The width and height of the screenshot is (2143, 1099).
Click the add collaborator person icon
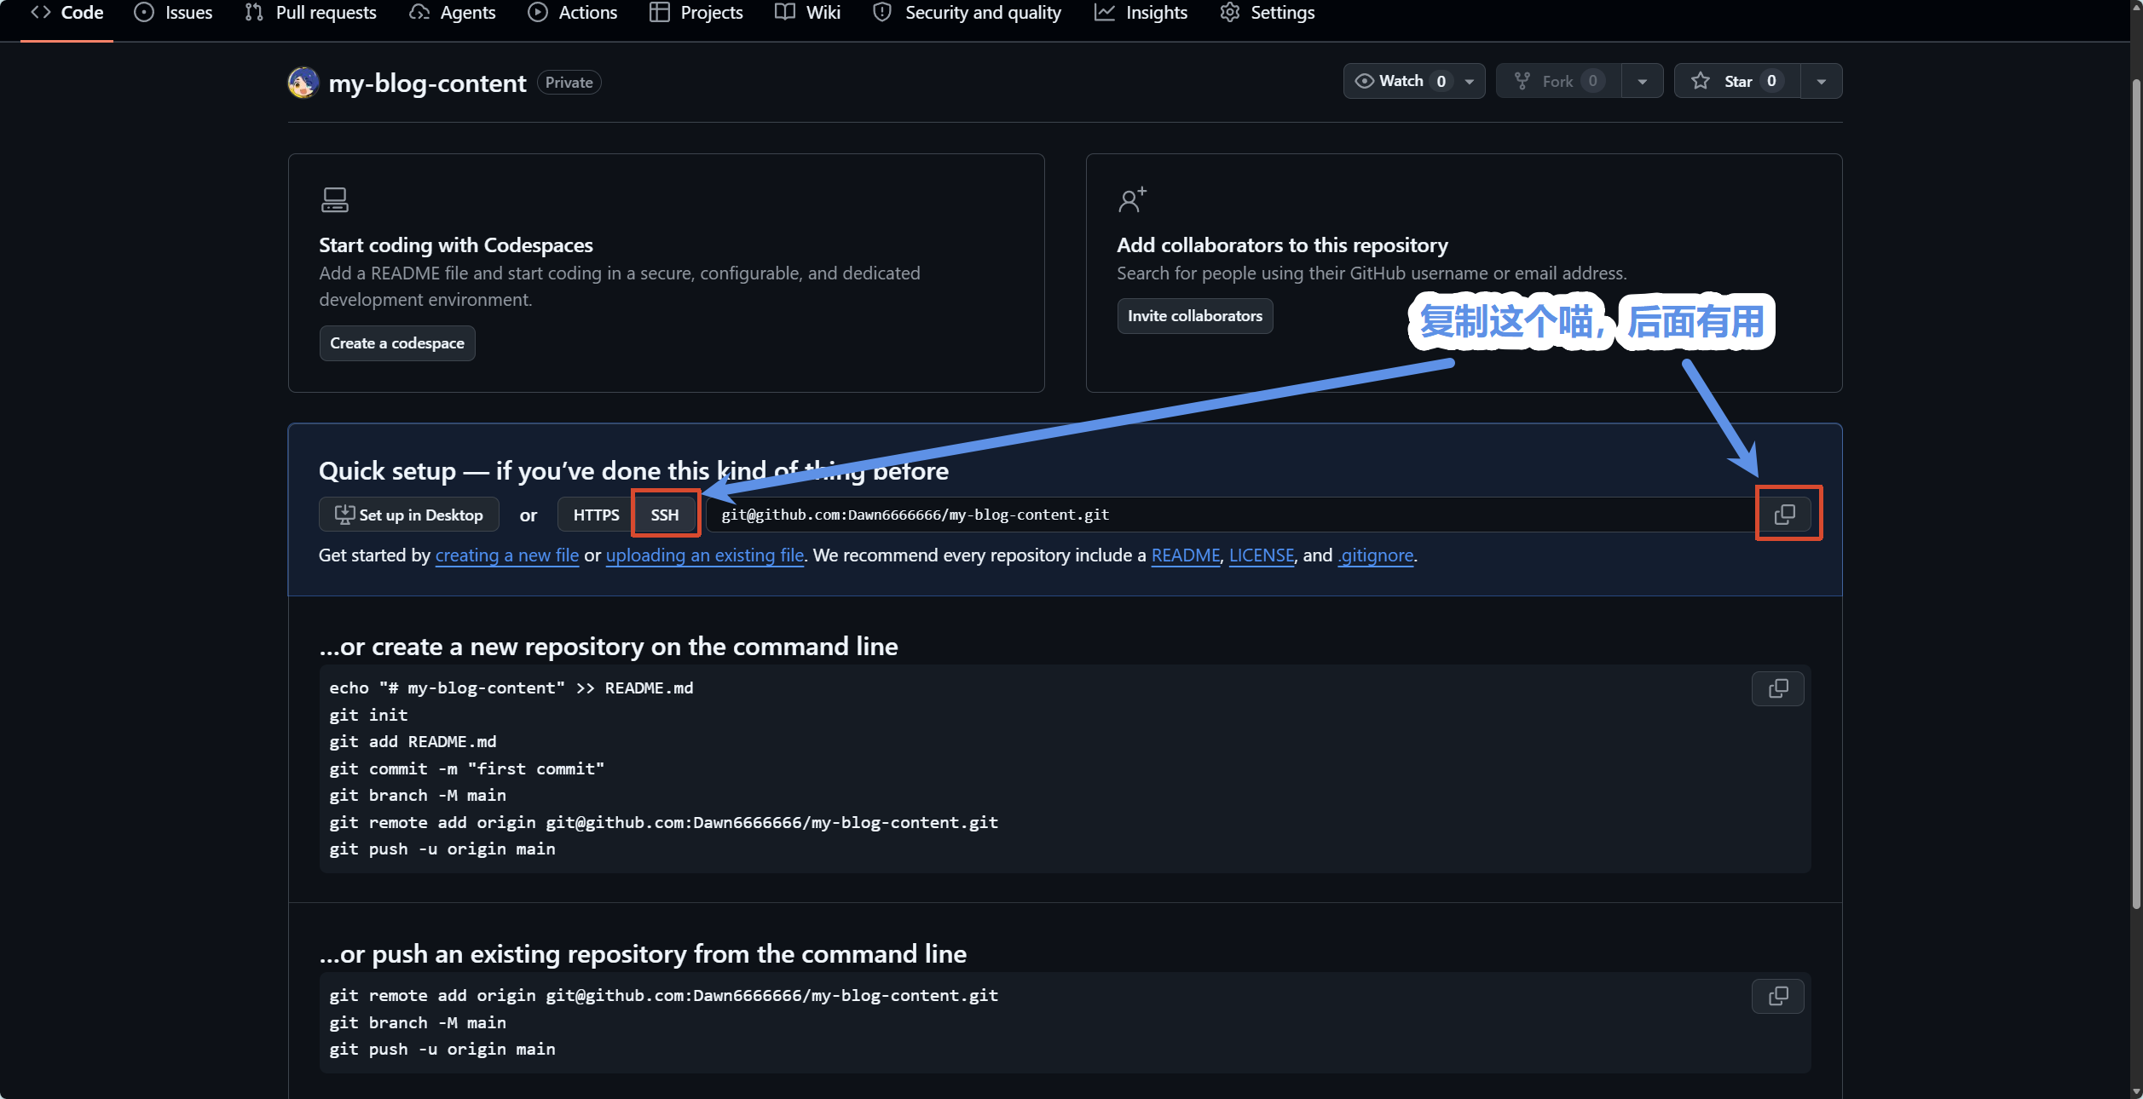click(x=1132, y=200)
